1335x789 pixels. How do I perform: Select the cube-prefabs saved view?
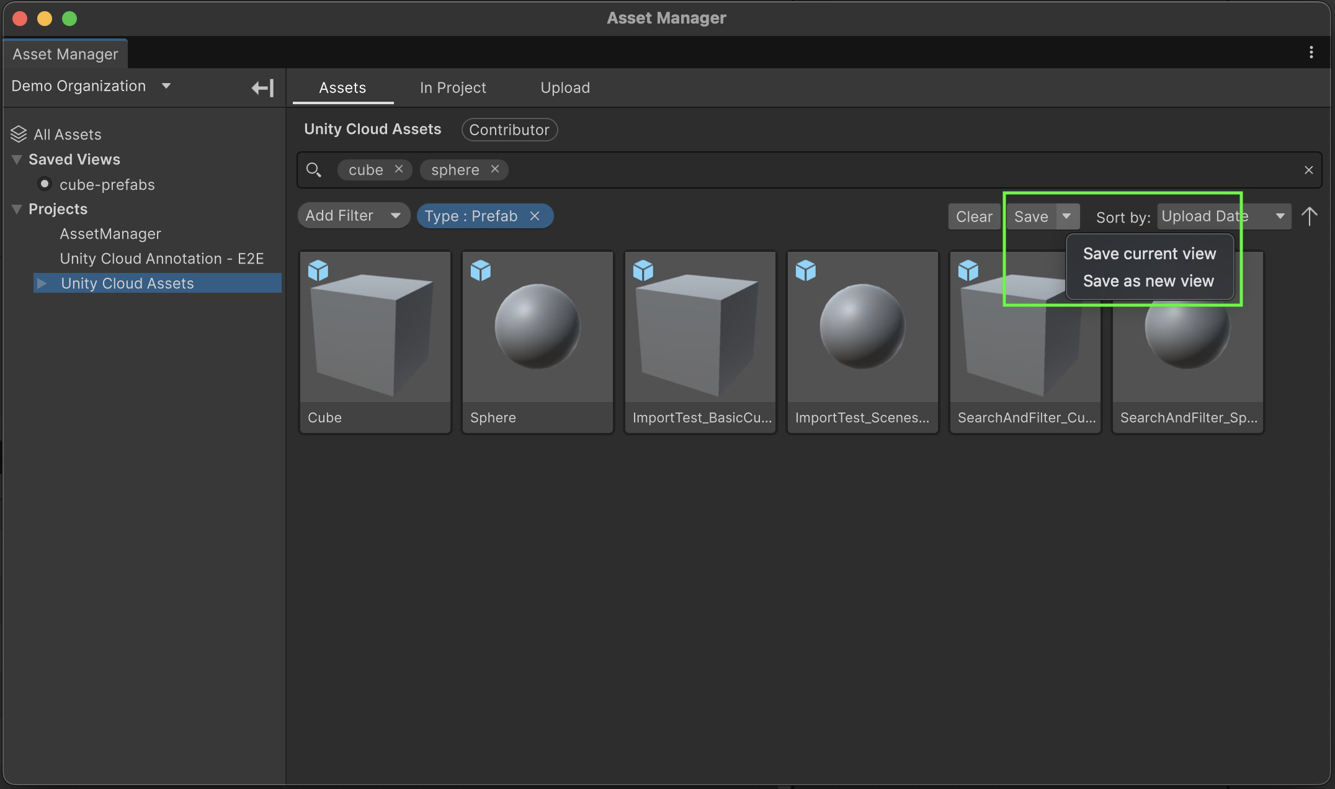(107, 185)
